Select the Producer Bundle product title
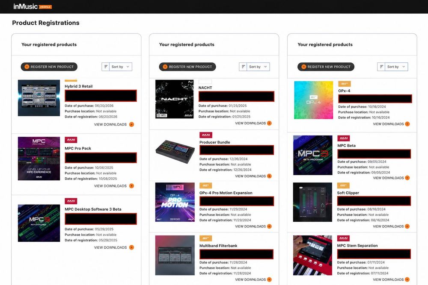Image resolution: width=428 pixels, height=285 pixels. tap(215, 142)
